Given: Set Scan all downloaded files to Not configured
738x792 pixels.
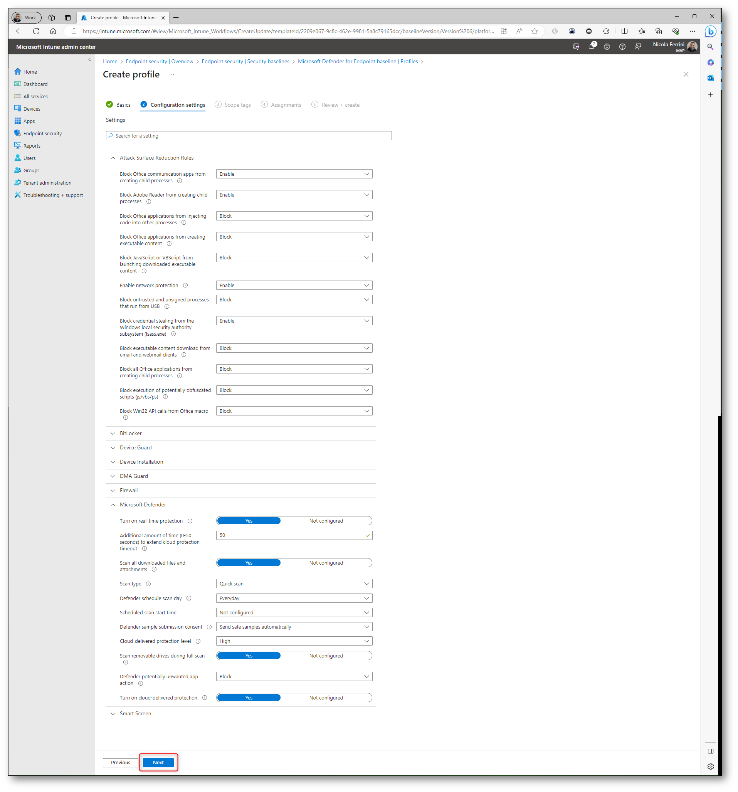Looking at the screenshot, I should pyautogui.click(x=326, y=563).
